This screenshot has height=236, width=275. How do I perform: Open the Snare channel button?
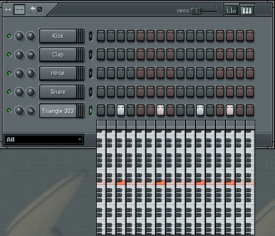coord(61,92)
